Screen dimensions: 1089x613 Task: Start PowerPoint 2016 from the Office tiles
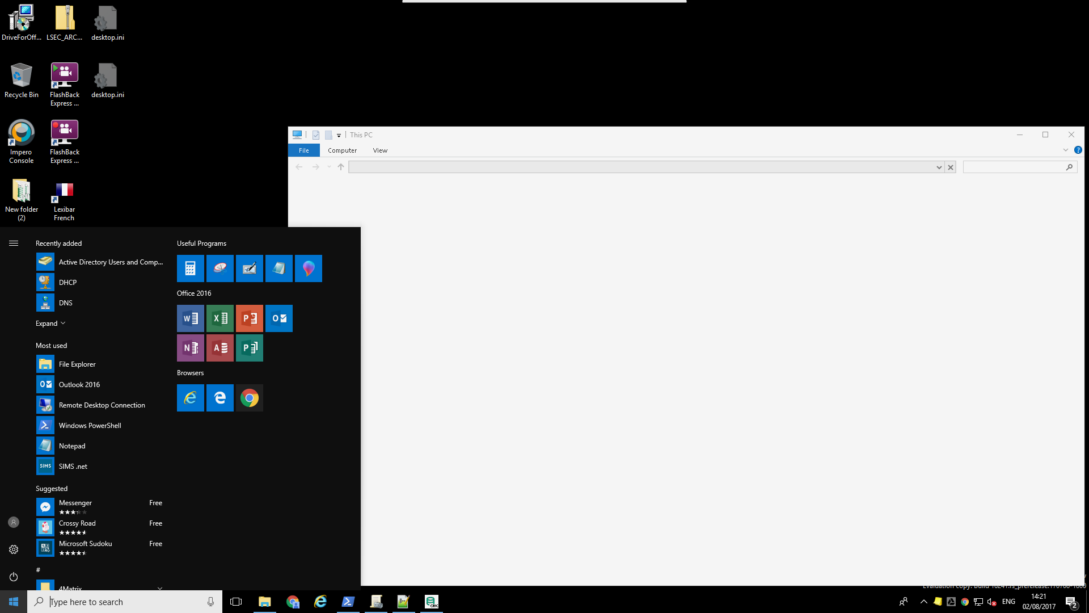tap(250, 318)
